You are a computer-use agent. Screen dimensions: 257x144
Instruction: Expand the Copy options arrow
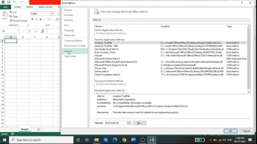tap(20, 16)
